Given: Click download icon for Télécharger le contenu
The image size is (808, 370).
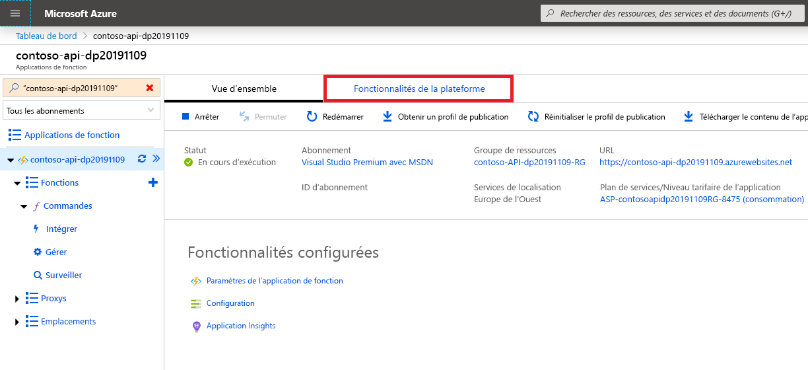Looking at the screenshot, I should click(x=687, y=117).
